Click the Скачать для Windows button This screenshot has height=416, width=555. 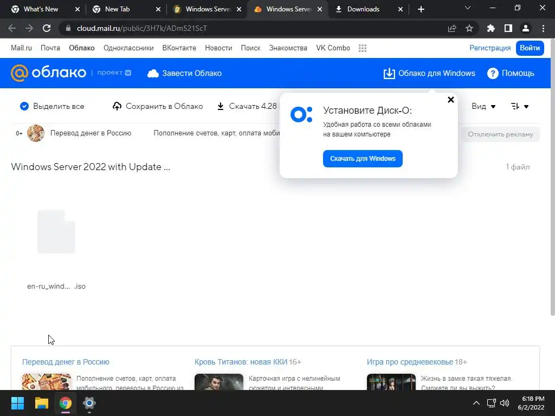tap(363, 159)
